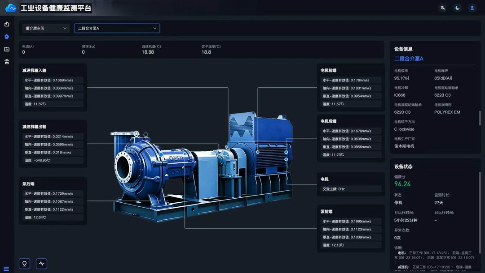Screen dimensions: 485x273
Task: Click the cloud logo in the header
Action: point(11,8)
